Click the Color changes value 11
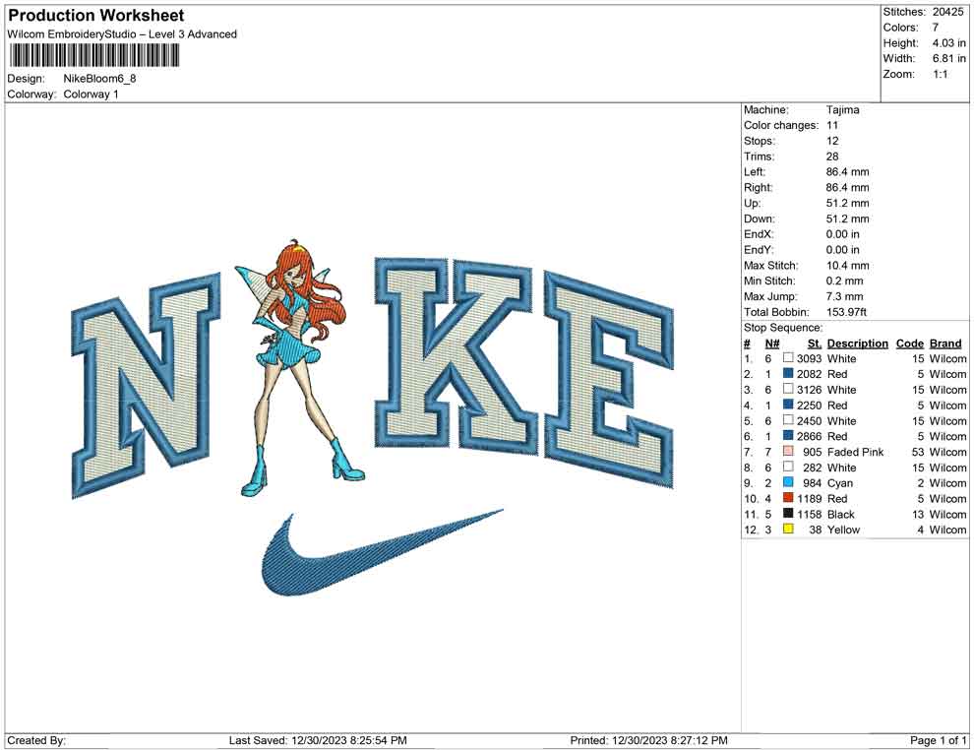Screen dimensions: 974x750 tap(832, 126)
